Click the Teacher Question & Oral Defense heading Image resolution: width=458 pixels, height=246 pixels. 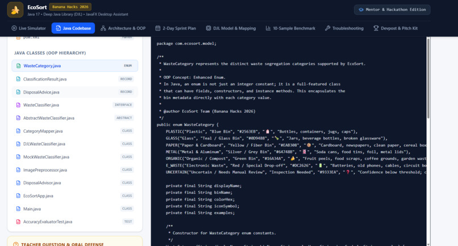[62, 244]
